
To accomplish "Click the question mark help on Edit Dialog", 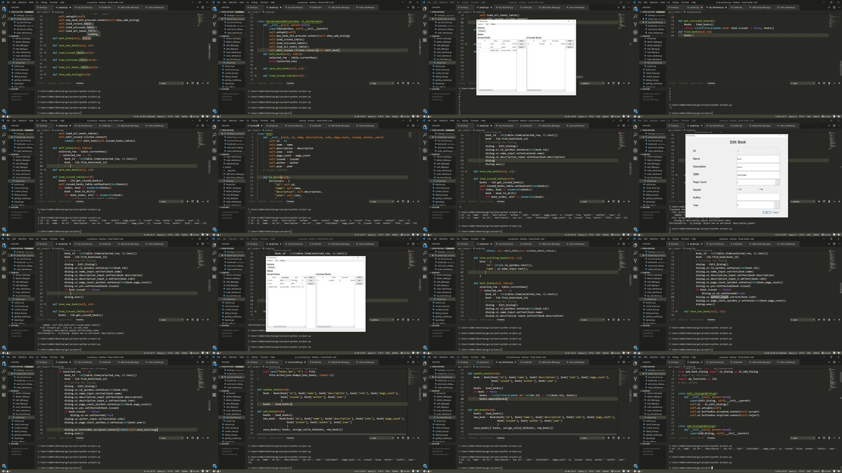I will pyautogui.click(x=780, y=136).
